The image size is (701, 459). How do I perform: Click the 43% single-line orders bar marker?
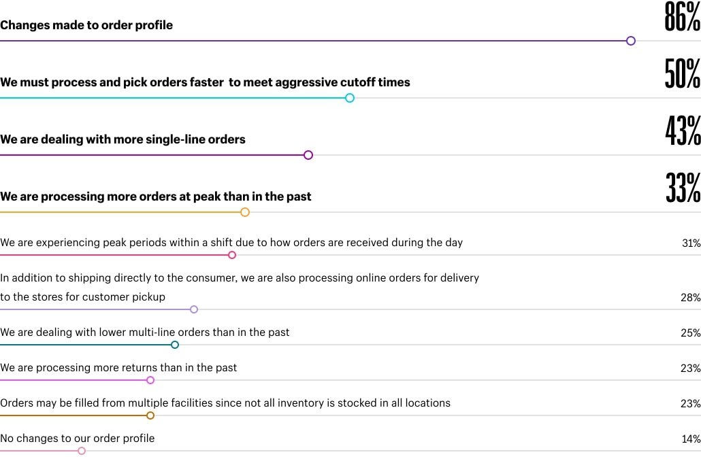[x=308, y=155]
